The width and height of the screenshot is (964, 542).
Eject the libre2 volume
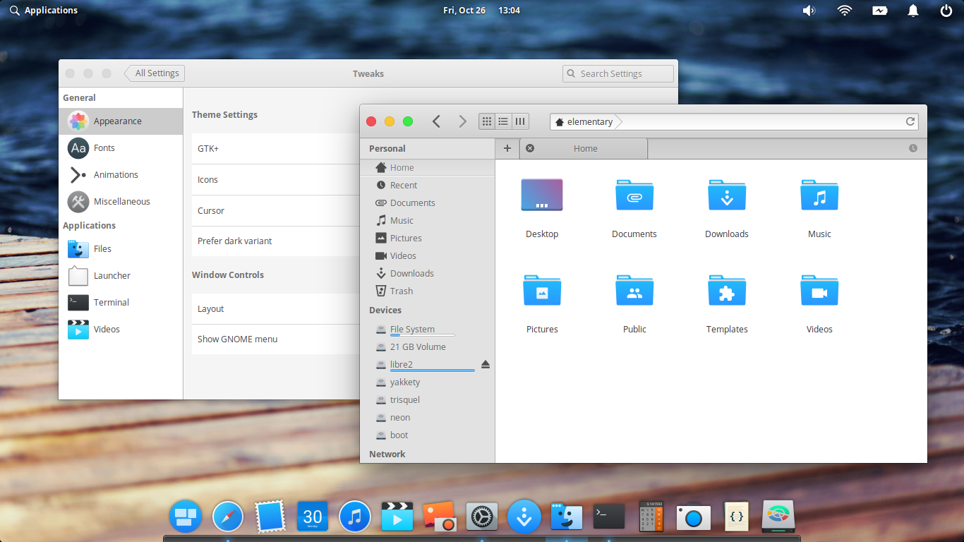click(485, 364)
